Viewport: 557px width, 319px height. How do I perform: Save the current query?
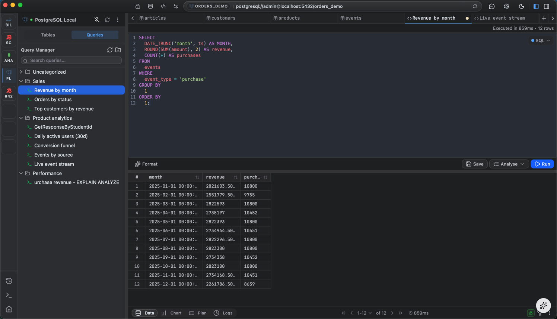click(475, 164)
